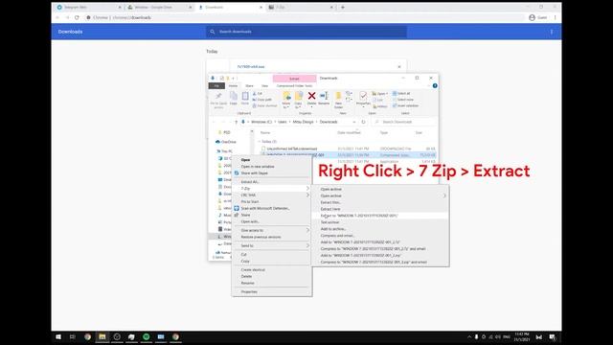Image resolution: width=613 pixels, height=345 pixels.
Task: Click the Copy icon in the Clipboard group
Action: tap(234, 96)
